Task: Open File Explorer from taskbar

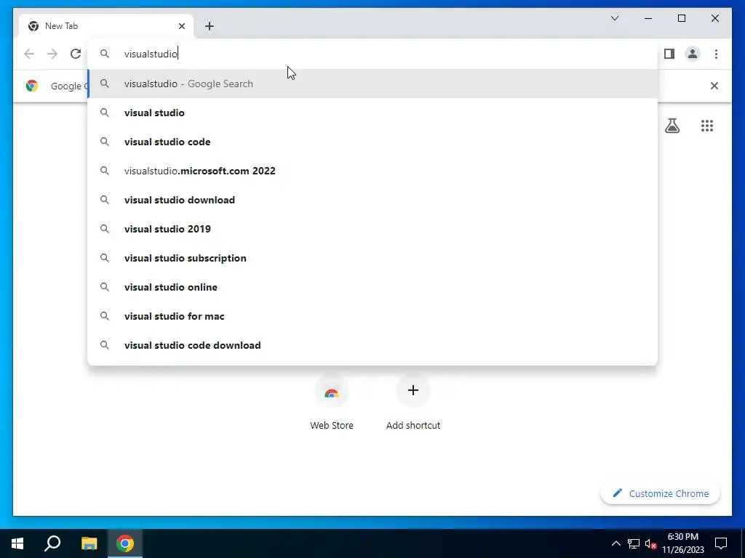Action: click(x=89, y=543)
